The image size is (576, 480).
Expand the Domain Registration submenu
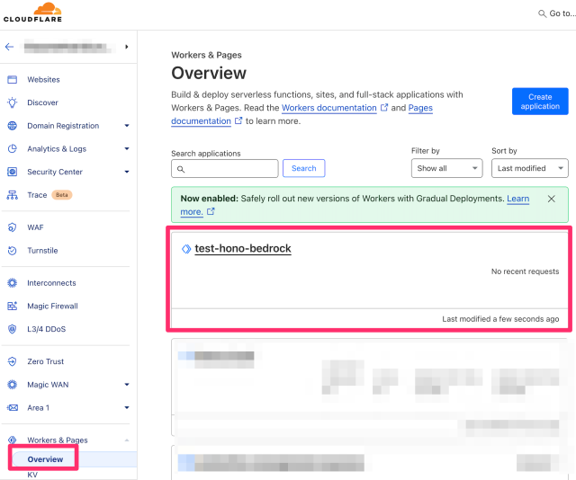point(127,126)
